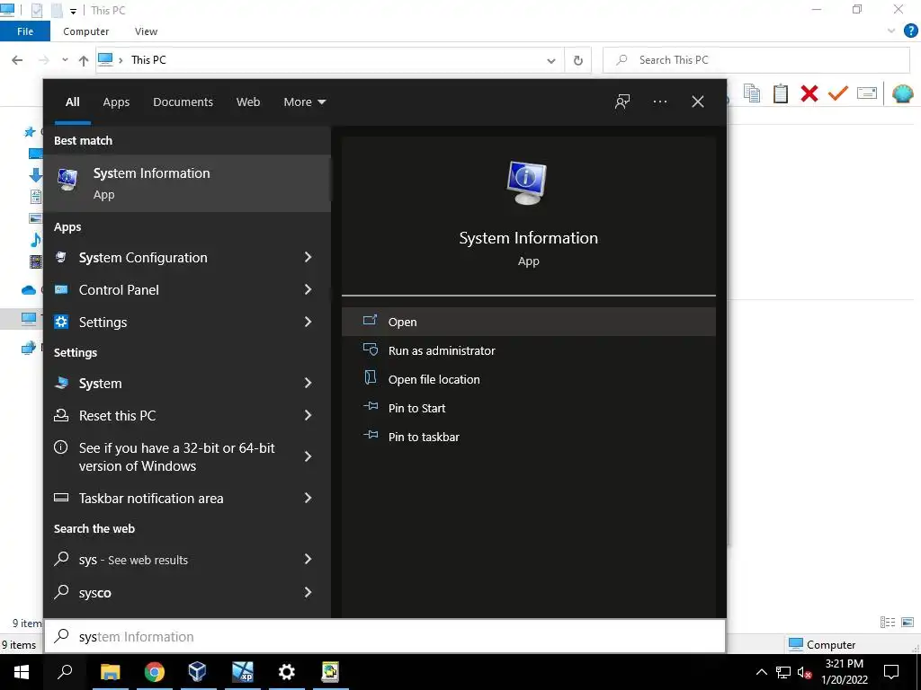Screen dimensions: 921x690
Task: Choose Open file location
Action: (x=528, y=379)
